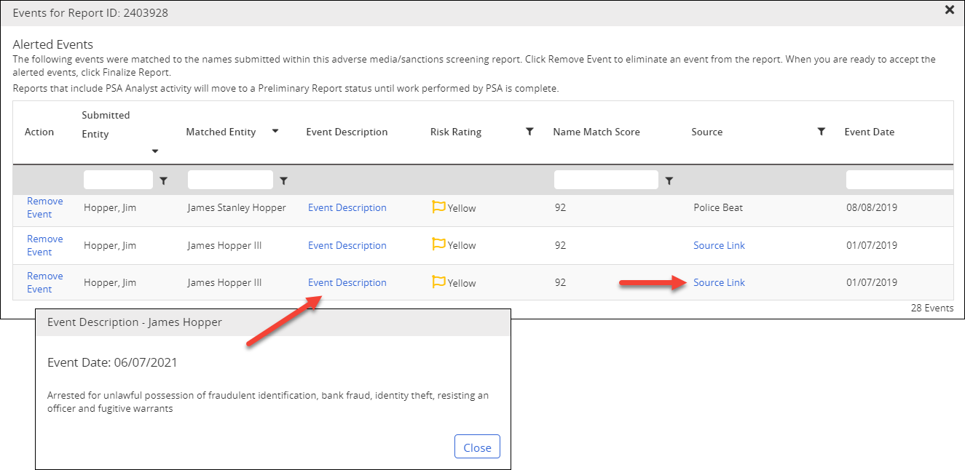Click the Source Link indicated by the red arrow
The height and width of the screenshot is (470, 965).
click(719, 282)
